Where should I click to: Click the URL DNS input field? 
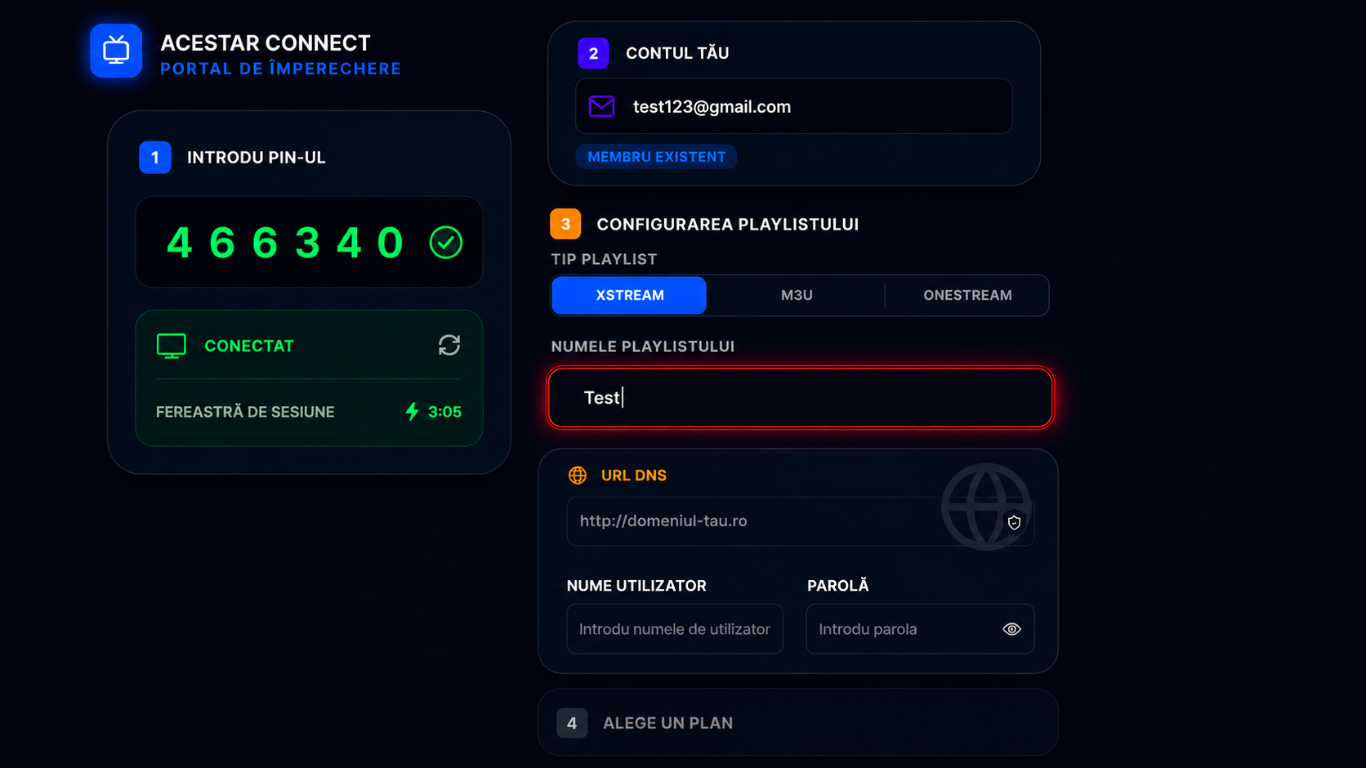coord(801,521)
